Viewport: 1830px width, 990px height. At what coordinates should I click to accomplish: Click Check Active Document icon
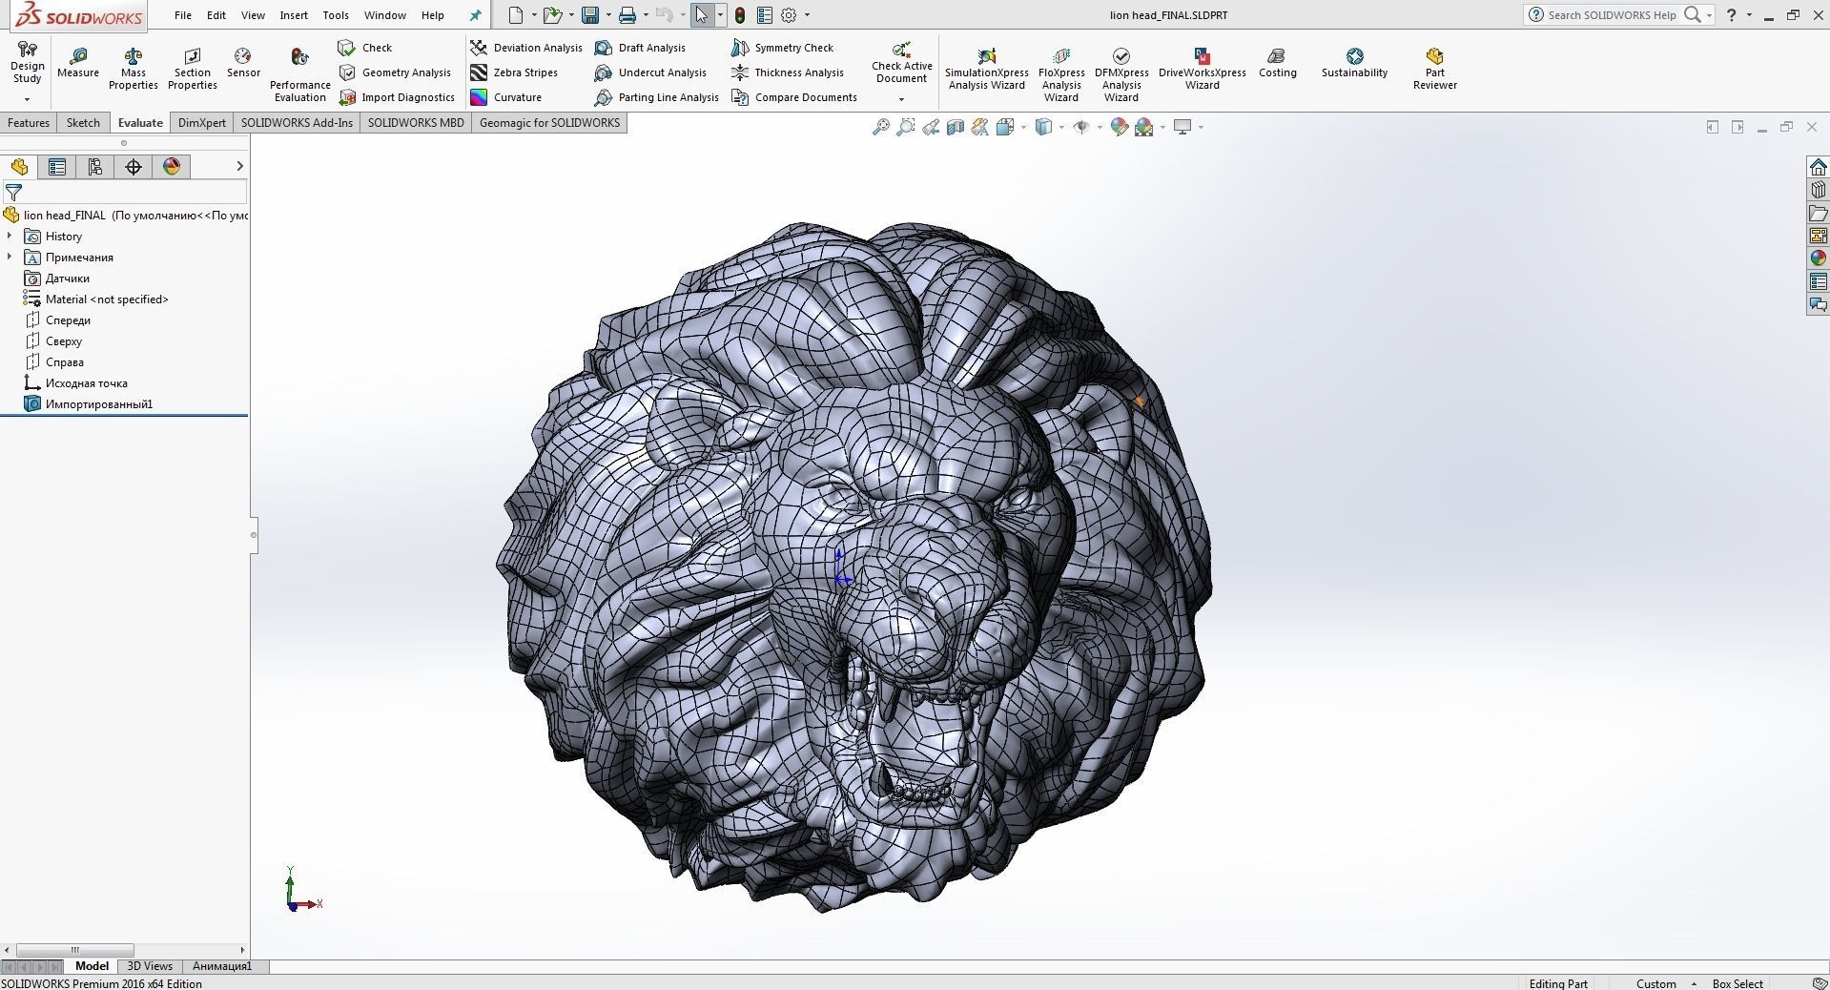(x=901, y=49)
